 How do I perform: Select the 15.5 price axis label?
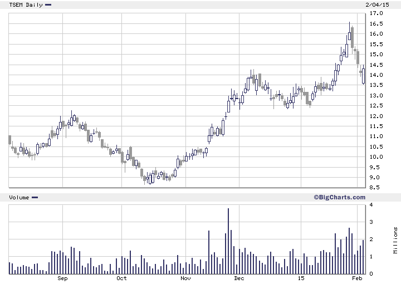[376, 44]
